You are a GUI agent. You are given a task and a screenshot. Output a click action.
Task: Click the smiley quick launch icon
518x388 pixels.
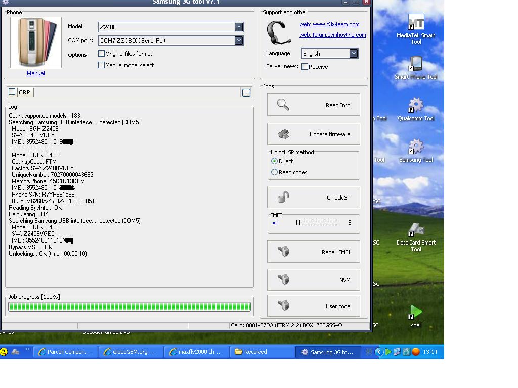4,352
